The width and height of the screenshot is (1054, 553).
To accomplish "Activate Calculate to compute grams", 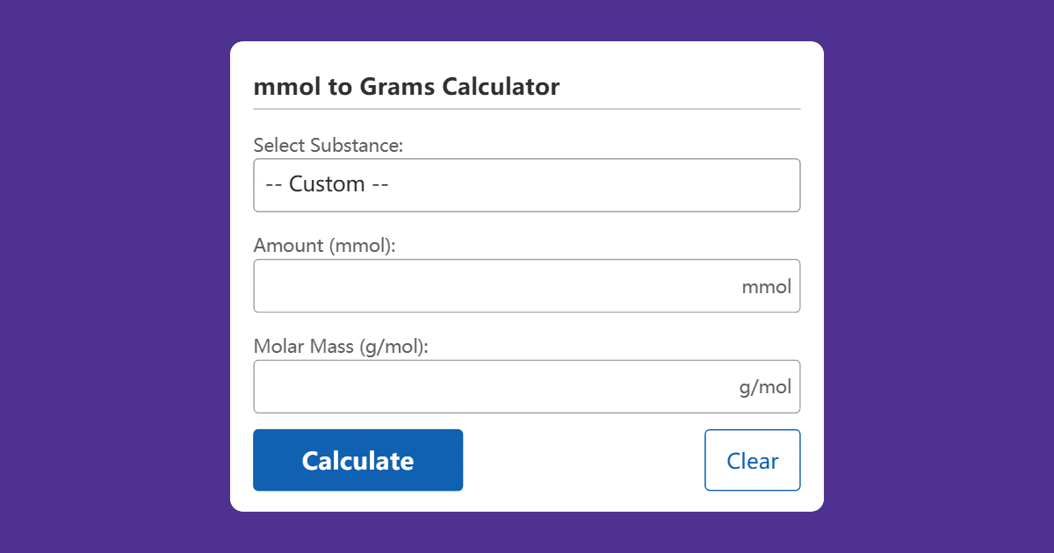I will click(x=357, y=460).
